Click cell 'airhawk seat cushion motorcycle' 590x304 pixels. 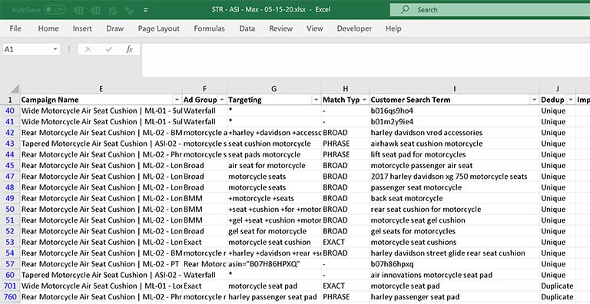tap(455, 144)
